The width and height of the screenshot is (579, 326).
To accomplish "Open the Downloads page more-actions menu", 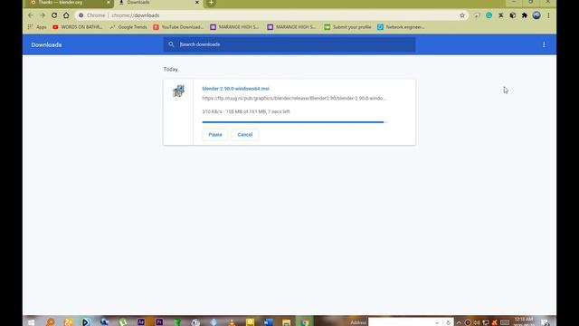I will point(544,44).
